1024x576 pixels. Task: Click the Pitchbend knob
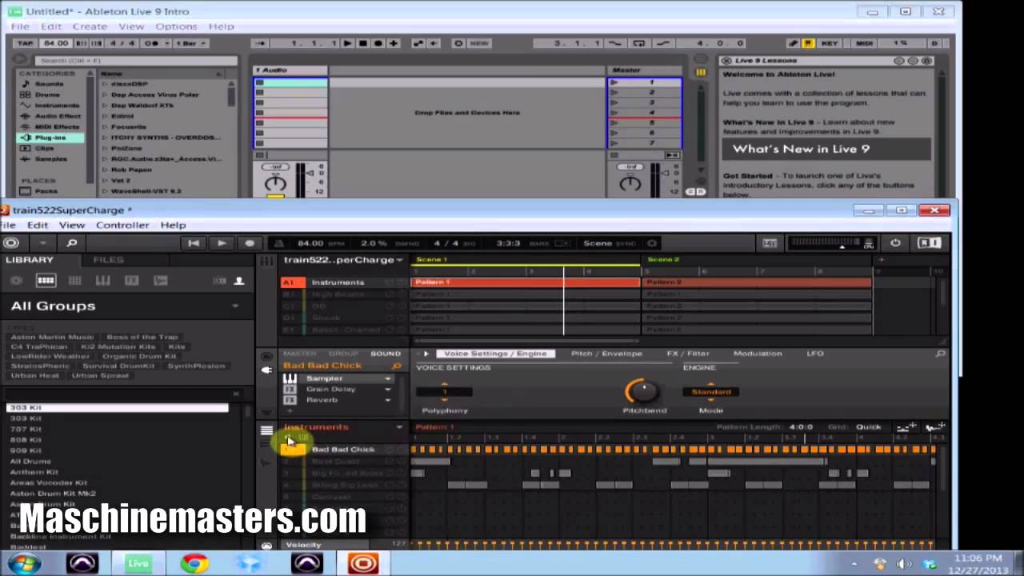click(x=642, y=391)
